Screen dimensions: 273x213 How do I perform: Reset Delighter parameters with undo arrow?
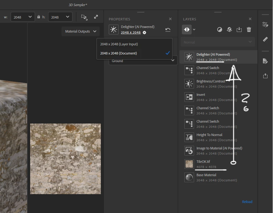(168, 30)
